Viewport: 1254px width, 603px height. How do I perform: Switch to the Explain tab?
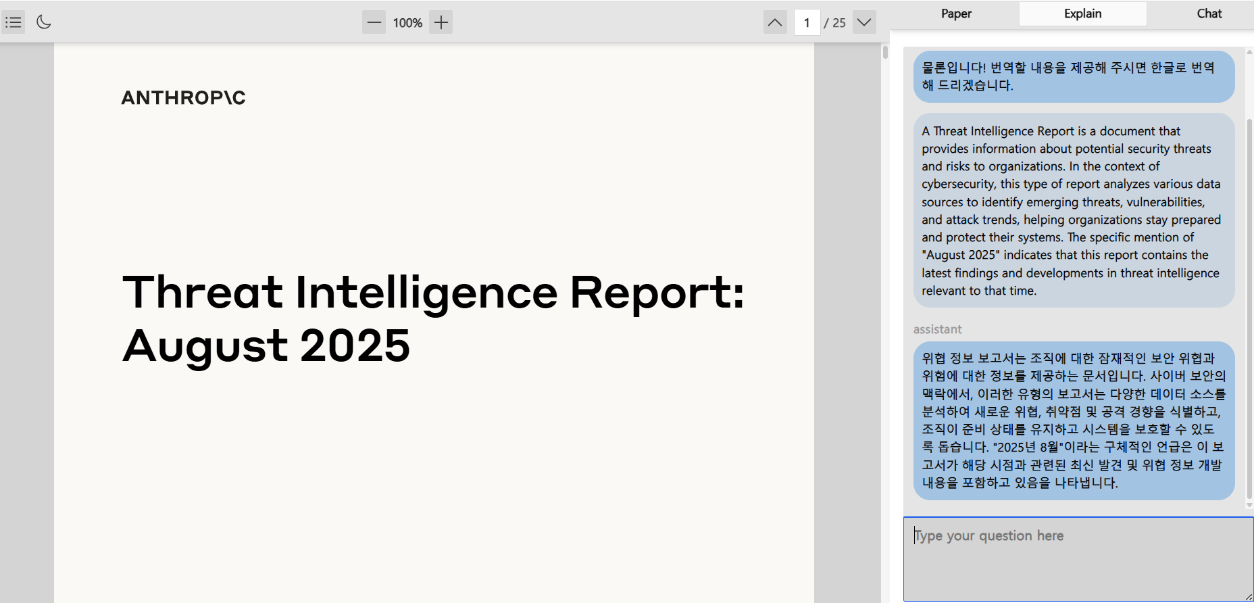click(1082, 14)
